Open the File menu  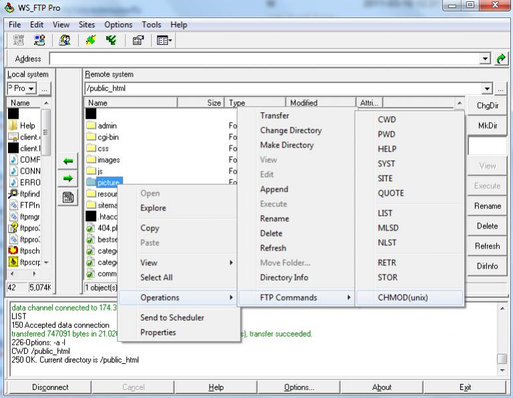pyautogui.click(x=15, y=25)
